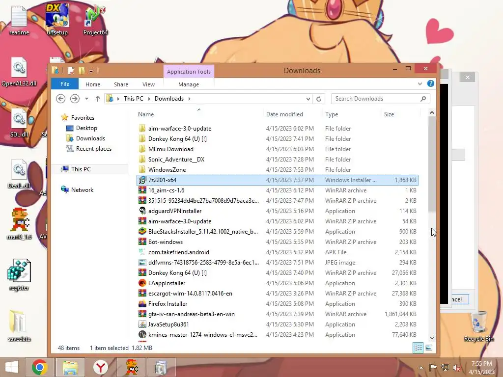Open the installer taskbar item
The height and width of the screenshot is (377, 503).
[161, 367]
